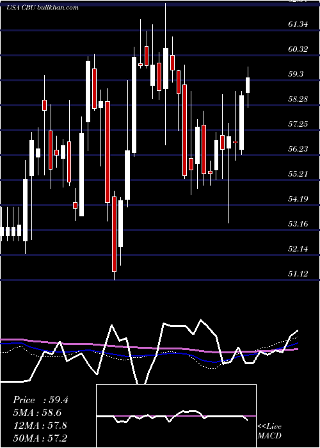Click the 53.16 price axis label
The width and height of the screenshot is (320, 448).
298,223
